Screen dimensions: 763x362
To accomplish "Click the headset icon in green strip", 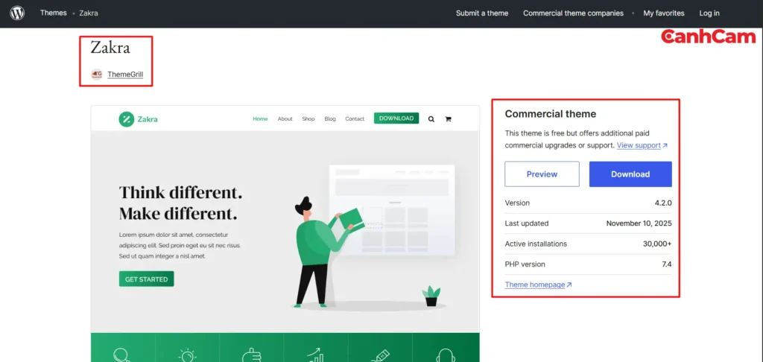I will tap(446, 355).
